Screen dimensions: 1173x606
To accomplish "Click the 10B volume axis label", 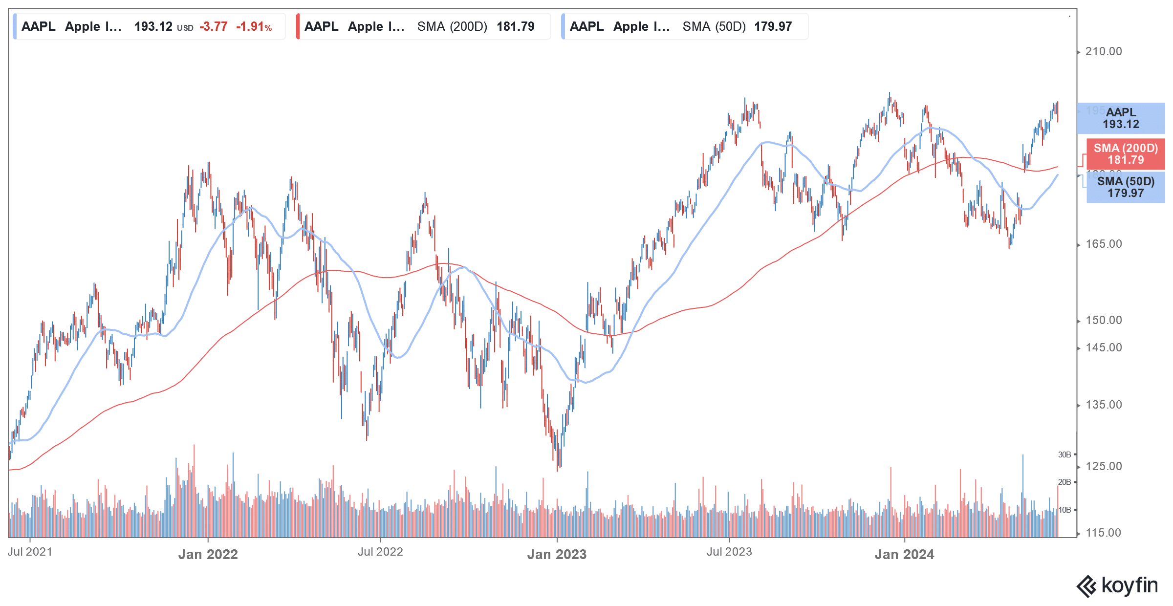I will coord(1064,510).
